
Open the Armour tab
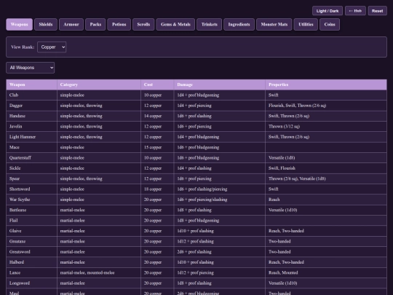point(71,24)
